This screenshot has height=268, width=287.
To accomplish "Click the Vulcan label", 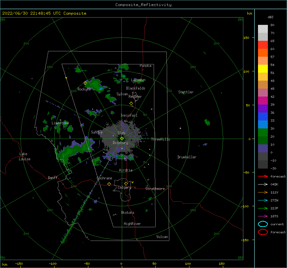I will tap(162, 237).
